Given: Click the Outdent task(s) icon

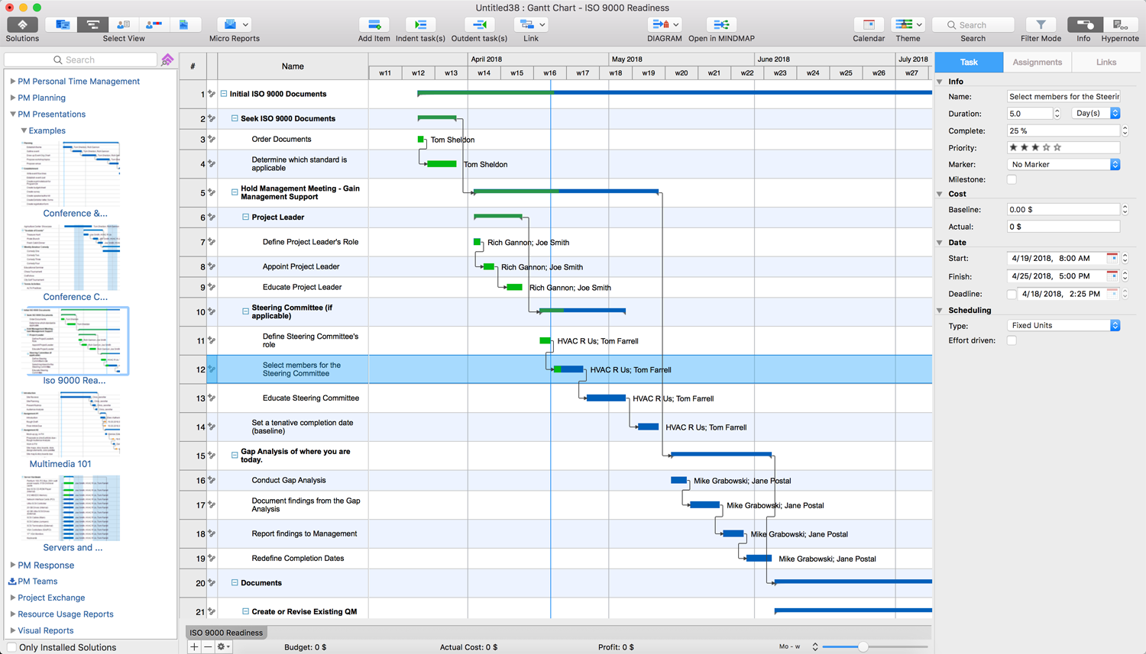Looking at the screenshot, I should click(x=479, y=25).
